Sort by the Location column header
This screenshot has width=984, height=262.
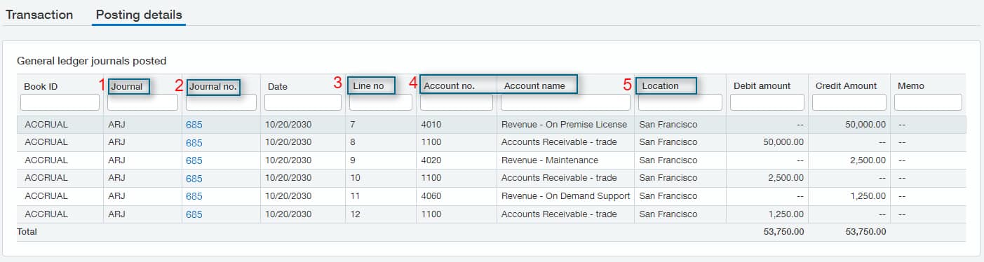pyautogui.click(x=661, y=85)
